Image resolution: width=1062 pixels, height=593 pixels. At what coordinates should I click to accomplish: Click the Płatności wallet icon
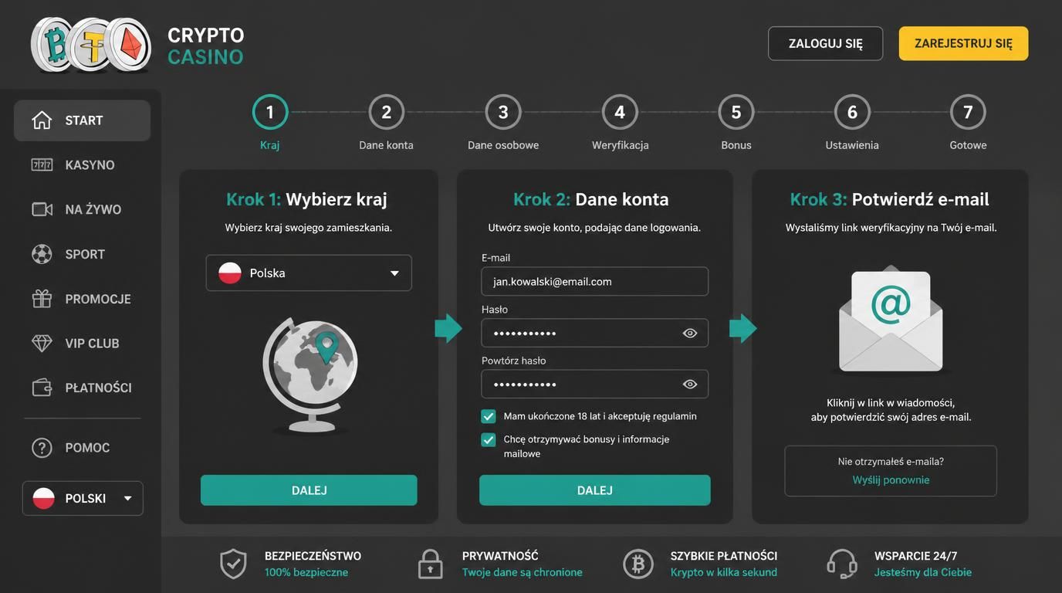point(42,388)
